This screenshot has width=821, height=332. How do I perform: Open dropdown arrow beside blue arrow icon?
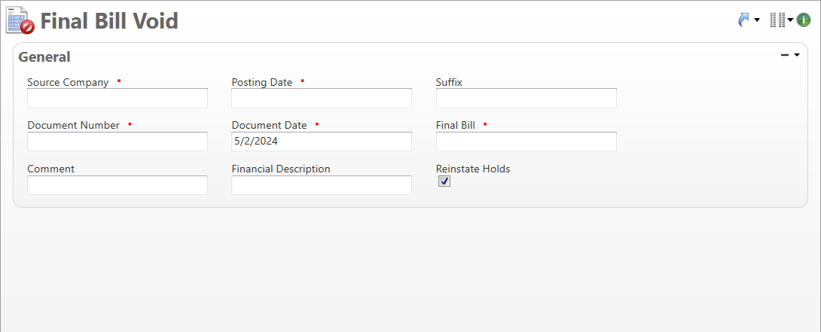(757, 20)
